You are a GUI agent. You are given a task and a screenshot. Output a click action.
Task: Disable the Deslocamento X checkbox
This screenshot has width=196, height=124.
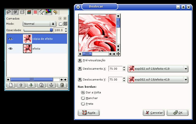click(x=80, y=69)
